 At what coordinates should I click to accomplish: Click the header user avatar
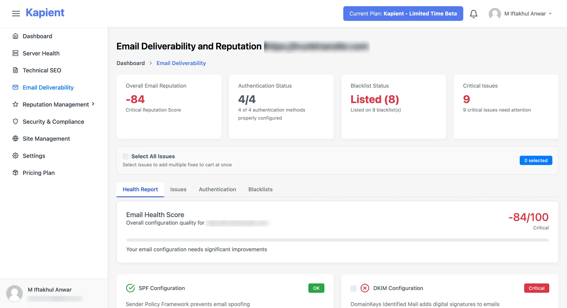coord(495,14)
